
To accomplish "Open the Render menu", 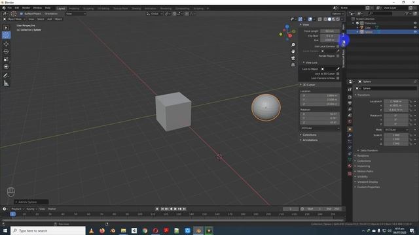I will coord(26,8).
